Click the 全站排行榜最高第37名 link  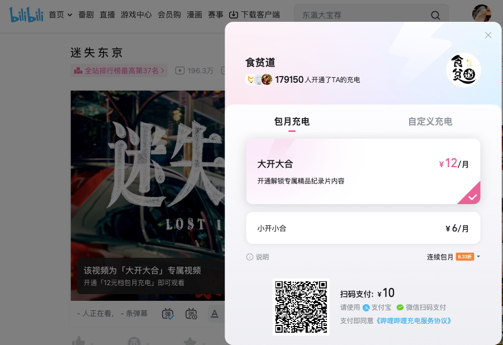point(118,70)
